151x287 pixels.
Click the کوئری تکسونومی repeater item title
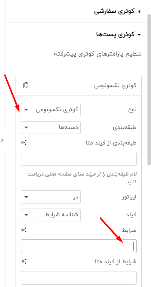coord(115,85)
